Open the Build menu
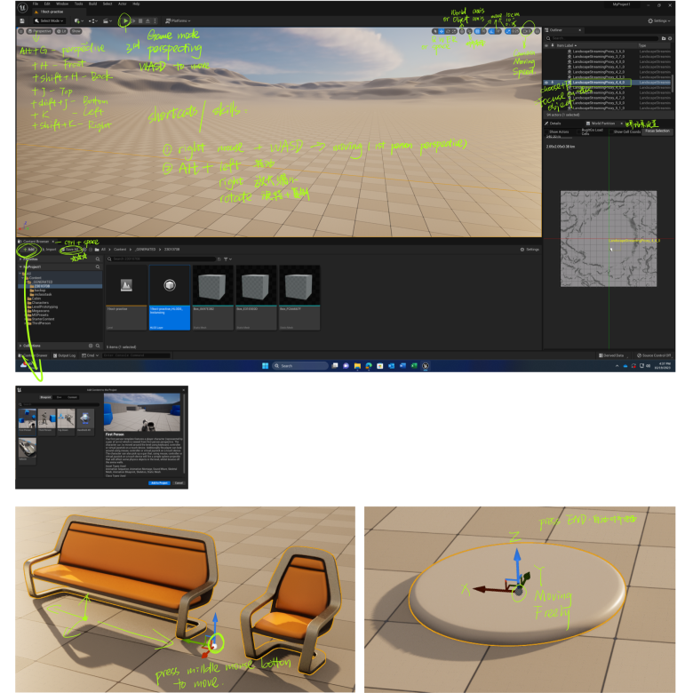This screenshot has height=693, width=693. (x=92, y=4)
